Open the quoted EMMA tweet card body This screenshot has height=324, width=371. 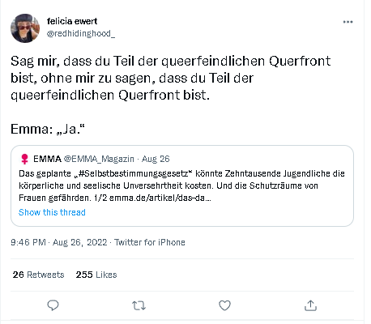pyautogui.click(x=182, y=185)
